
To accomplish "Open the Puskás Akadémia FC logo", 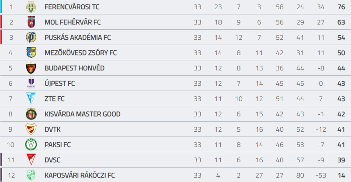I will (31, 38).
